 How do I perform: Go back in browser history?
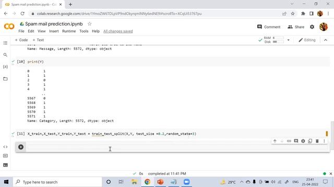coord(6,14)
